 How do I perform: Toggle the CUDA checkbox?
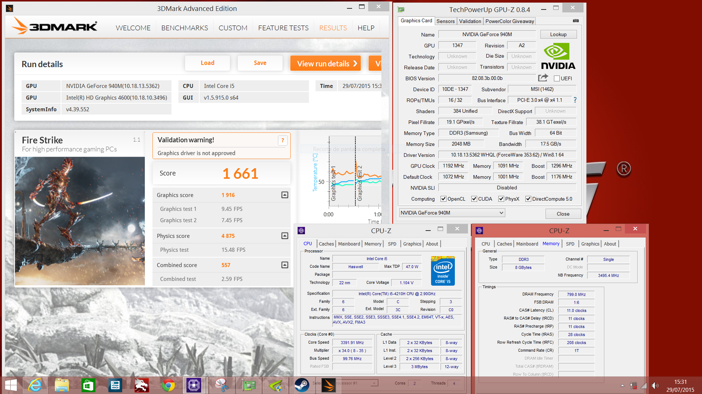click(x=474, y=199)
